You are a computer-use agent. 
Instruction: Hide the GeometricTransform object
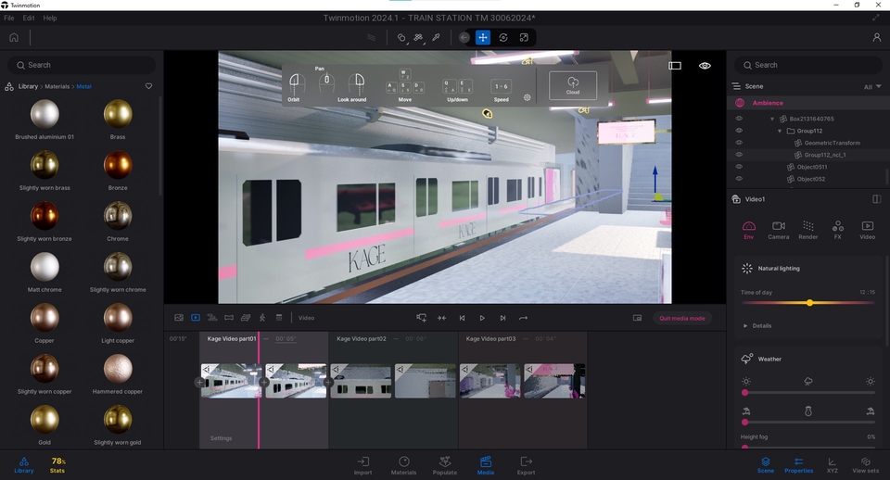[739, 143]
